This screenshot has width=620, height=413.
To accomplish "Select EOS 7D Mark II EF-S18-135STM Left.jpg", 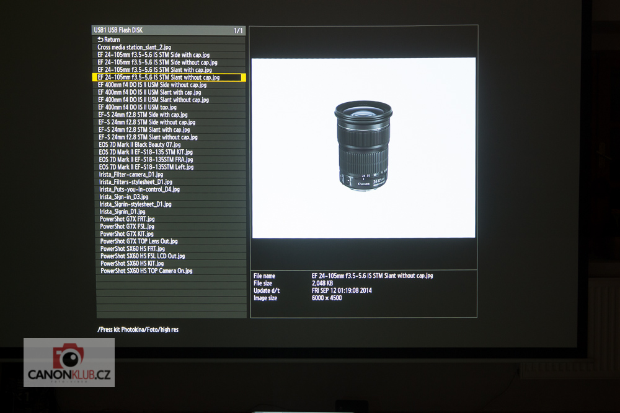I will [146, 167].
